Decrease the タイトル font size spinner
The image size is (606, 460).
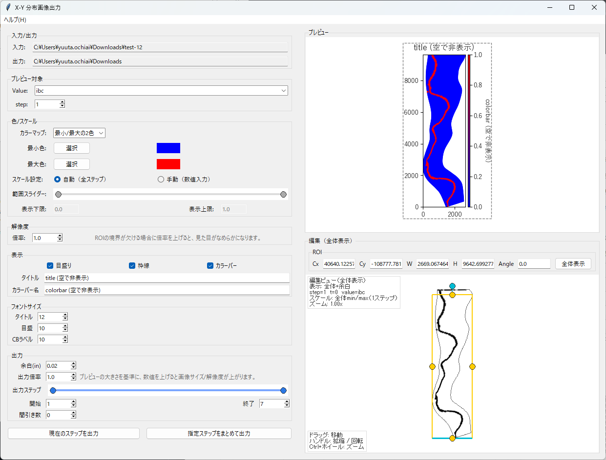coord(65,320)
